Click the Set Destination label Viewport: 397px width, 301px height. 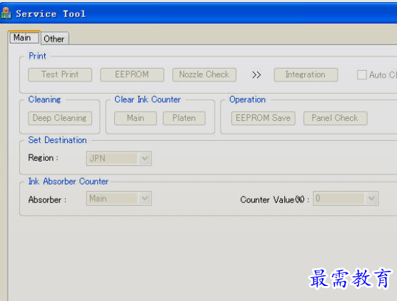coord(57,140)
